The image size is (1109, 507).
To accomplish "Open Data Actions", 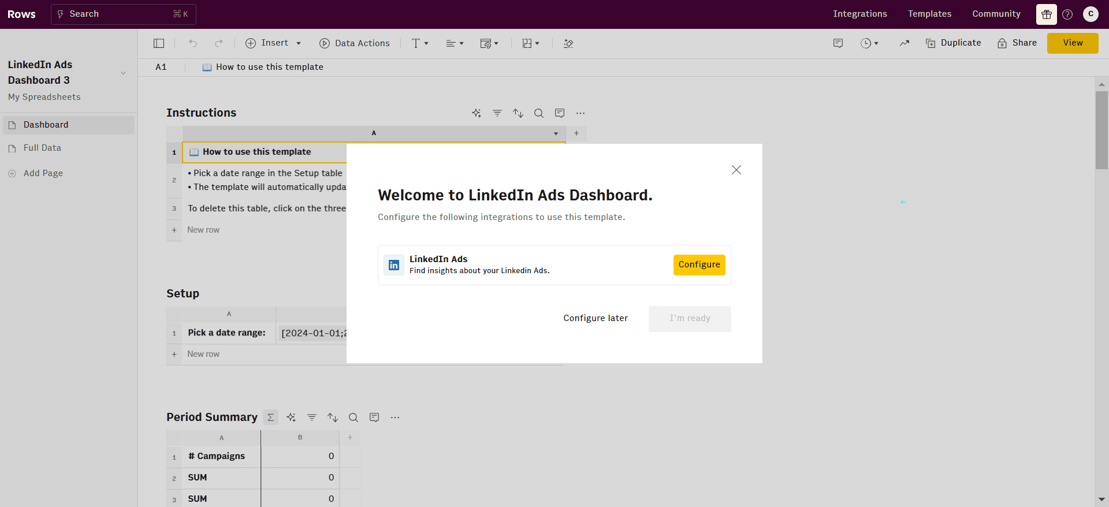I will [x=355, y=43].
